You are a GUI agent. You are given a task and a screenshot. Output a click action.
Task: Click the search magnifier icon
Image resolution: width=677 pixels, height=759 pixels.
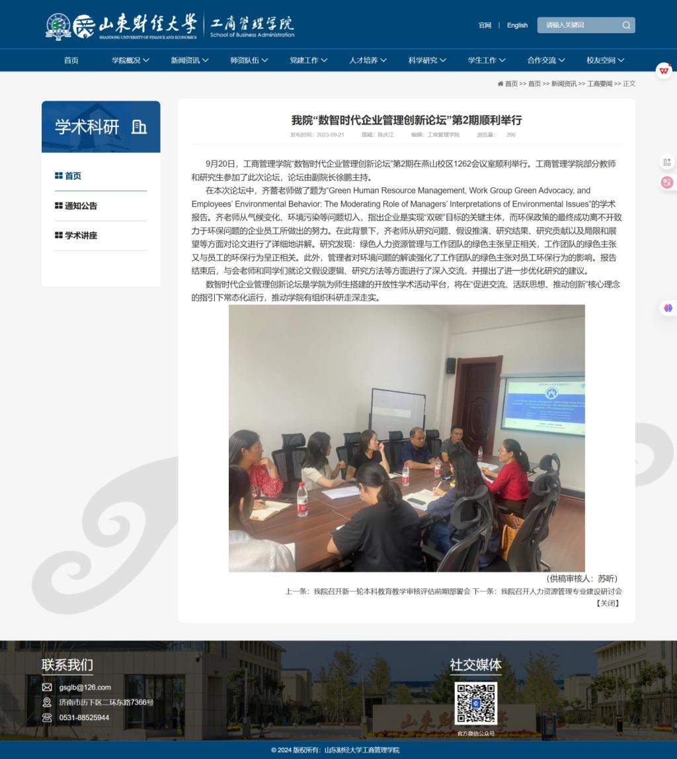[625, 25]
